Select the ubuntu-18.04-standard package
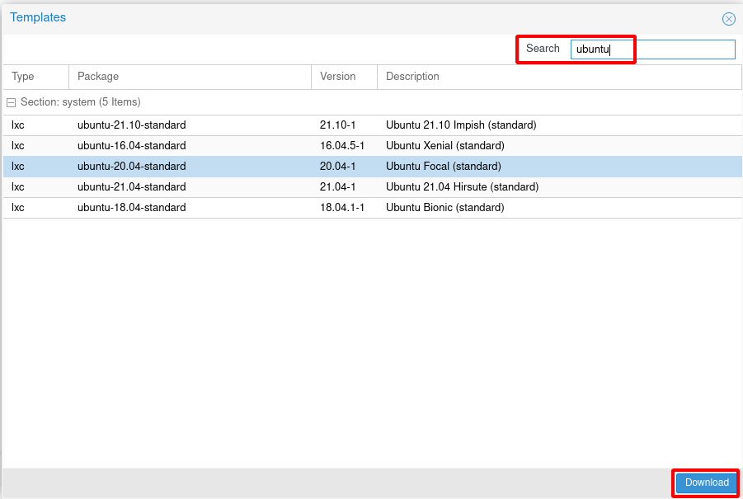743x499 pixels. click(x=131, y=208)
